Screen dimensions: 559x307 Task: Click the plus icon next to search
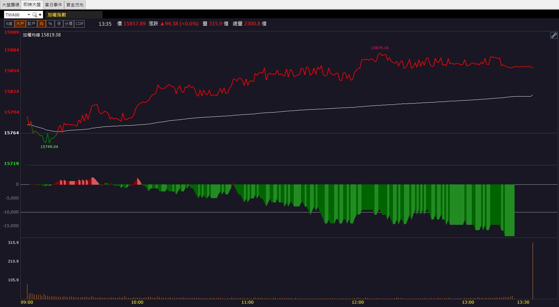pos(40,15)
